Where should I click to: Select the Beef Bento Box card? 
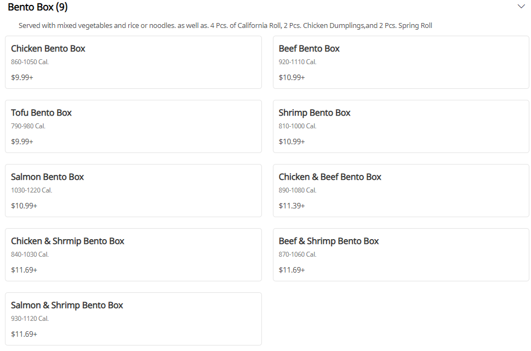click(401, 62)
